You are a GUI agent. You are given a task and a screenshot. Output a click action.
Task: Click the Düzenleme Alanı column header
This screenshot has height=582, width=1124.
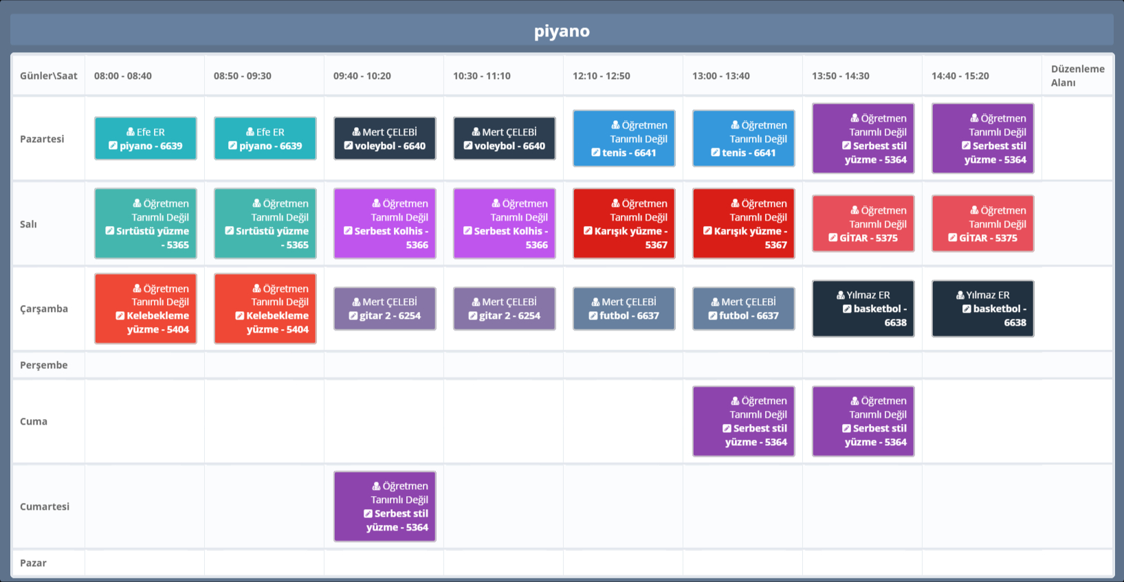tap(1077, 76)
